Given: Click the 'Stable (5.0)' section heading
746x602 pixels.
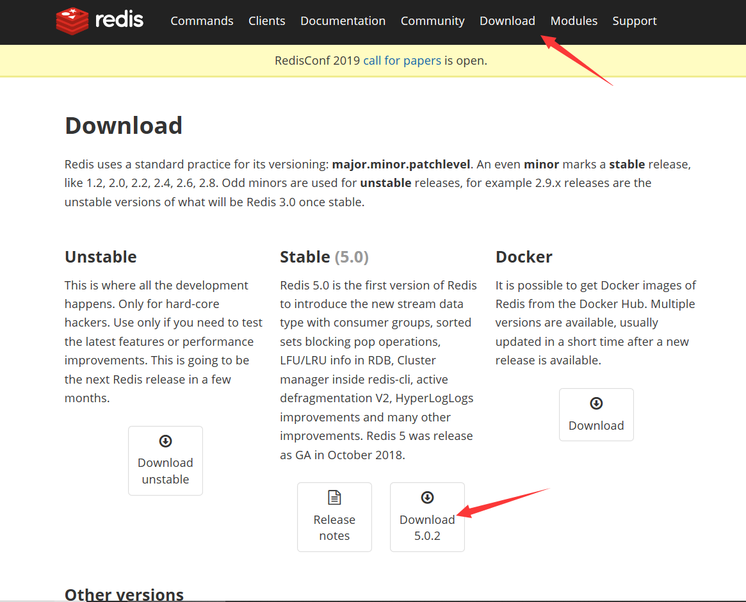Looking at the screenshot, I should (x=324, y=257).
